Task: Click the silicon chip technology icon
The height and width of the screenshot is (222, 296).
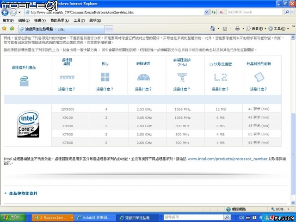Action: (x=259, y=77)
